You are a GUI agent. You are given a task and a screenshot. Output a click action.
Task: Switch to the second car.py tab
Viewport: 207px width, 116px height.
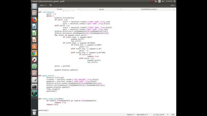[x=101, y=9]
